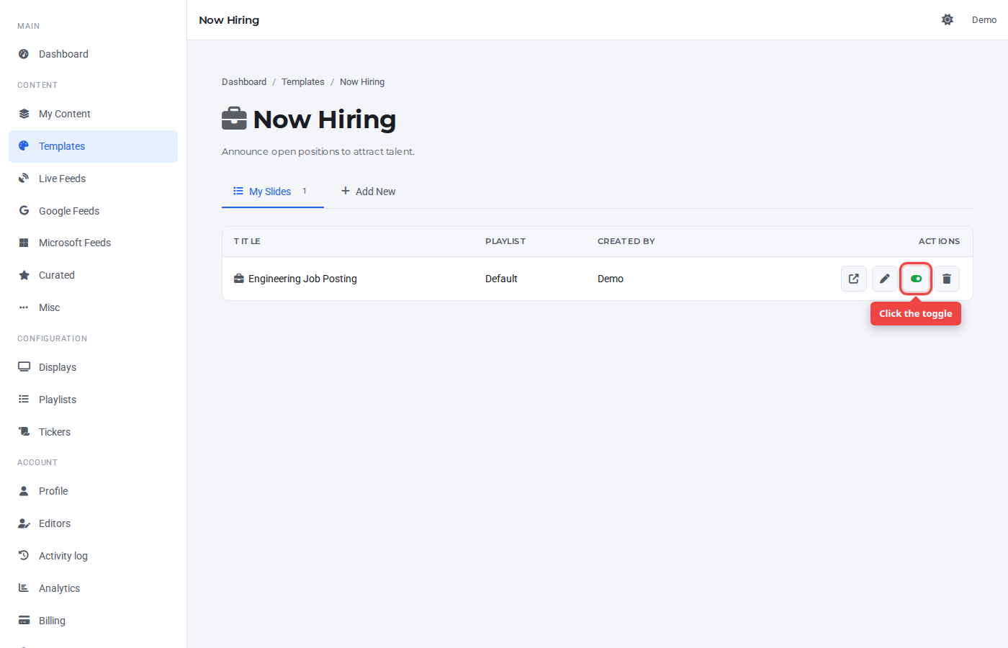This screenshot has height=648, width=1008.
Task: Click the Tickers scroll icon
Action: pos(24,431)
